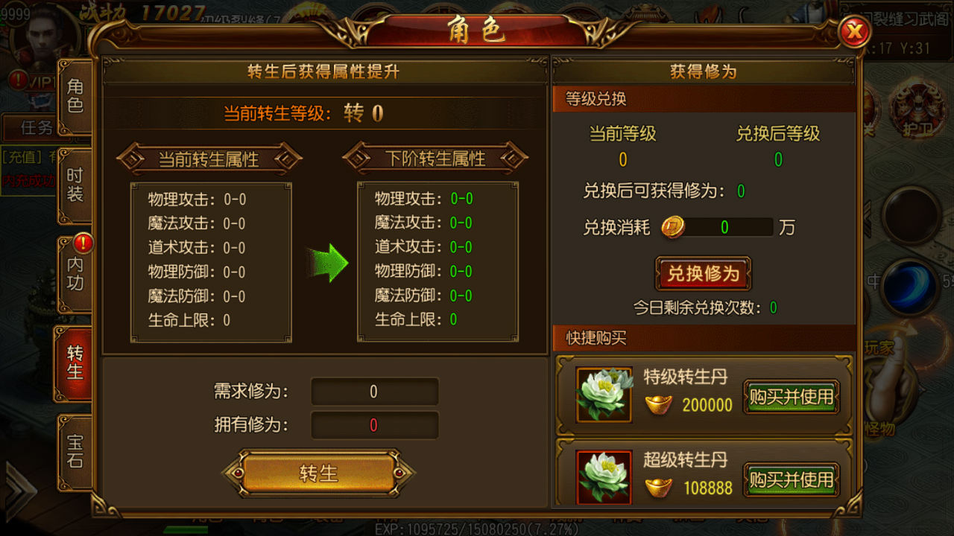
Task: Click the green arrow between attribute panels
Action: (x=327, y=262)
